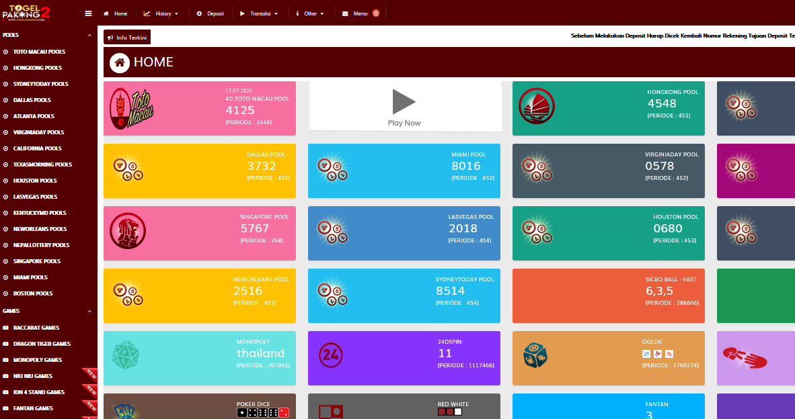Click the Sydneytoday Pool lottery balls icon

pos(333,294)
